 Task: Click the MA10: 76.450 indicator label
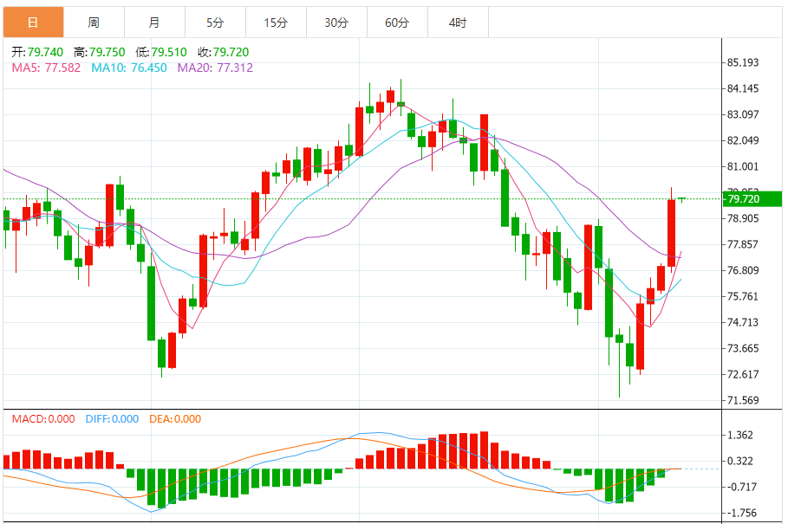click(x=129, y=68)
